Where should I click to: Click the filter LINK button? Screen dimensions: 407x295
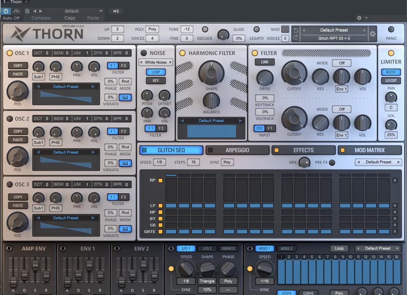tap(265, 62)
